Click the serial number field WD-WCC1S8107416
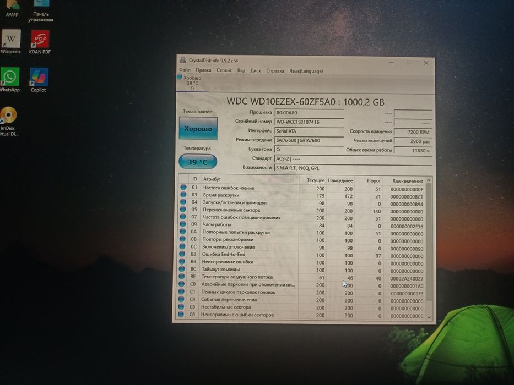 [309, 122]
